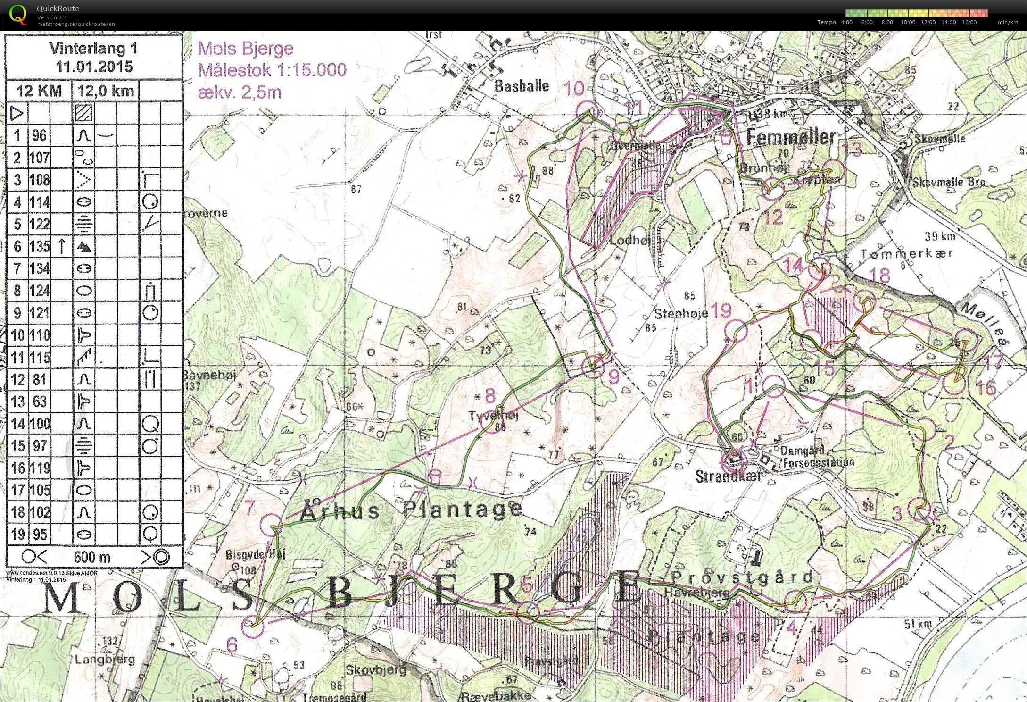Click the 12 KM course cell
1027x702 pixels.
click(x=39, y=91)
